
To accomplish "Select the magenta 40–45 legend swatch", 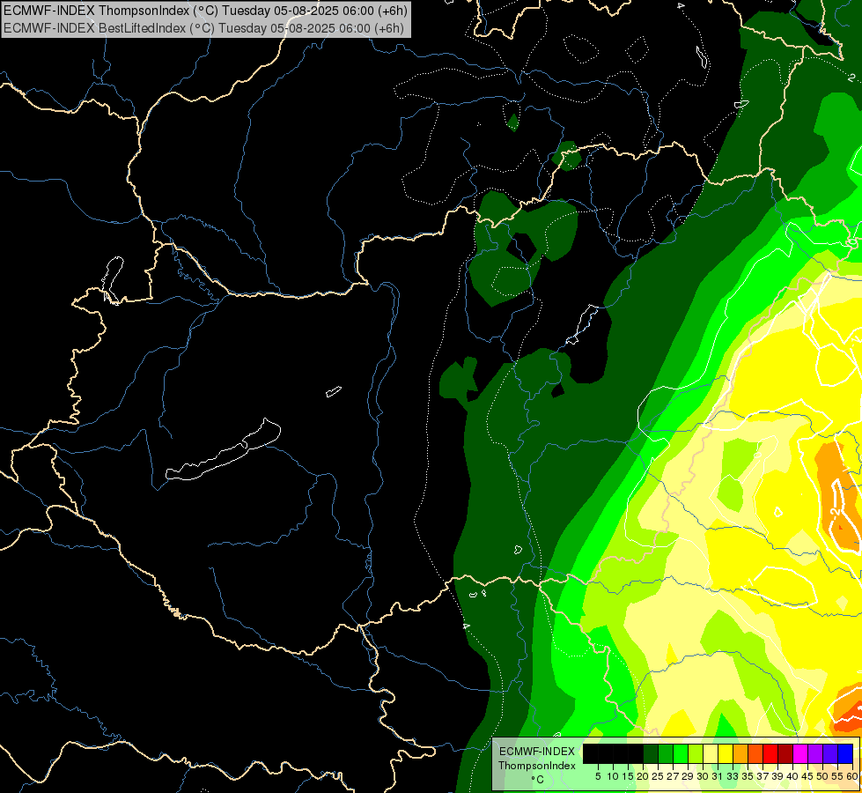I will pyautogui.click(x=800, y=753).
